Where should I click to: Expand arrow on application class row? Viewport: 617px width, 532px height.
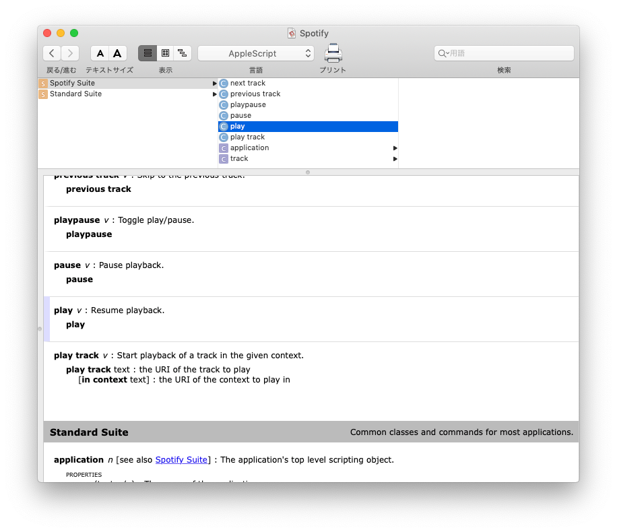[x=395, y=148]
